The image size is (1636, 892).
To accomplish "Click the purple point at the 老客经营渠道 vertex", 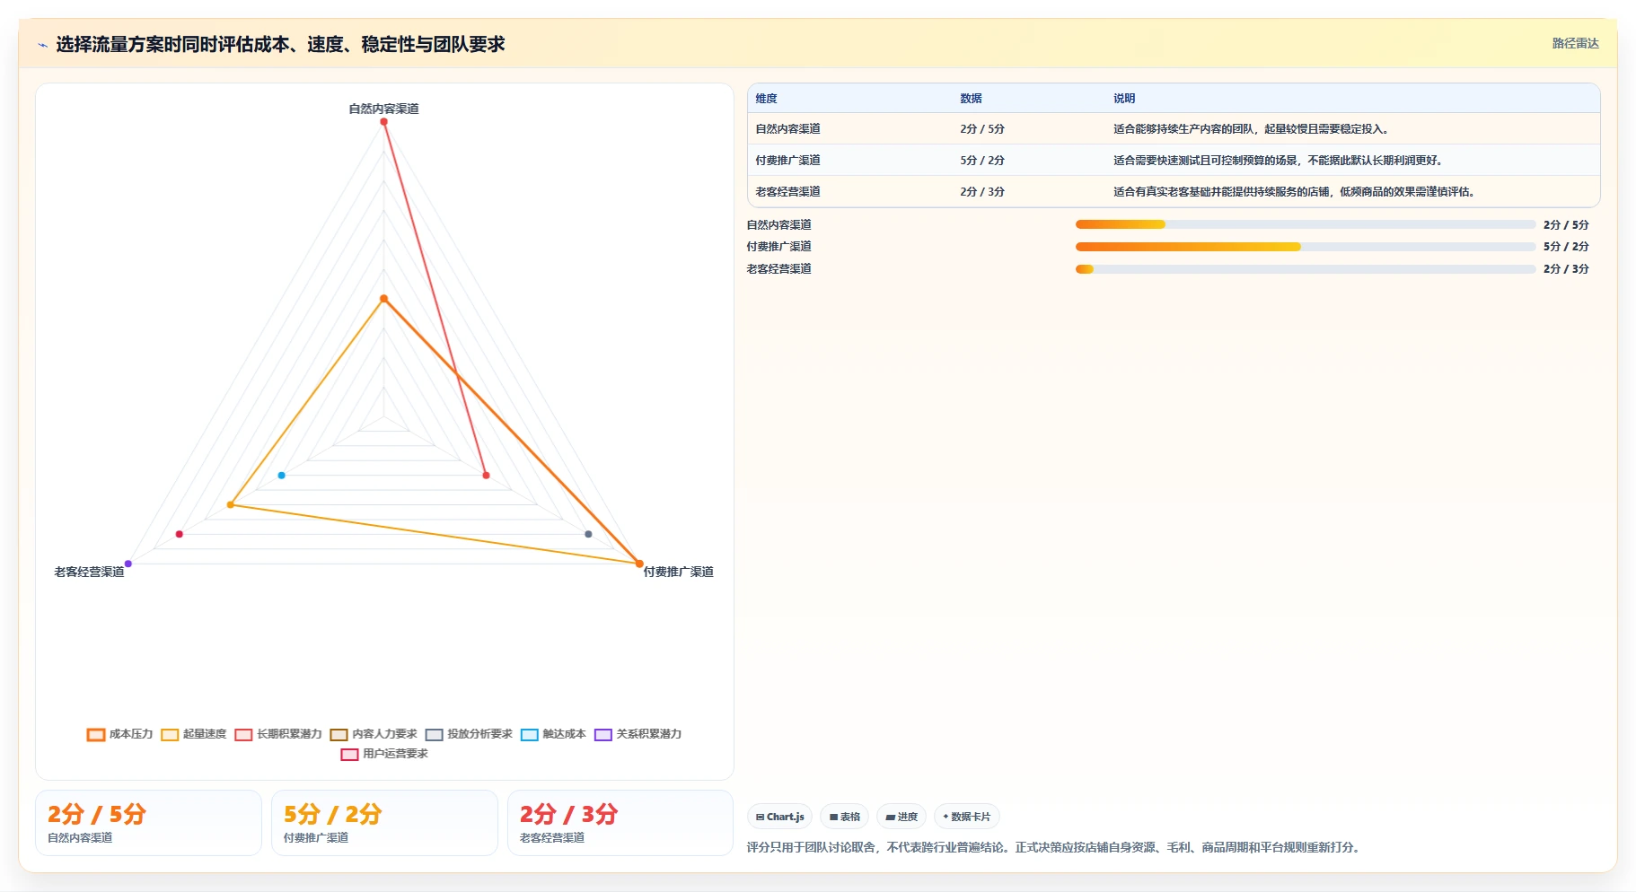I will (128, 564).
